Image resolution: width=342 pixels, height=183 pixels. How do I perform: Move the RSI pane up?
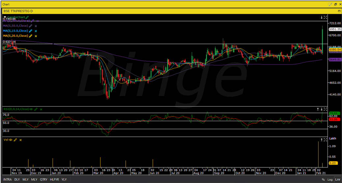[318, 109]
